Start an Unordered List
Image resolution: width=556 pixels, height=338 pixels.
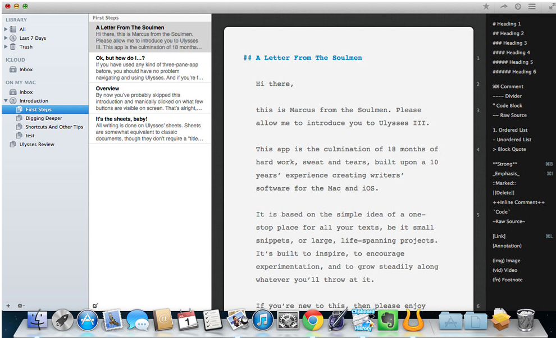(512, 140)
